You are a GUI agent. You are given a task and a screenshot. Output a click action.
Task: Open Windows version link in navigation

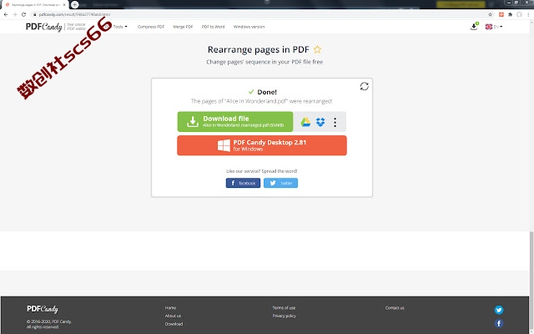[x=249, y=27]
